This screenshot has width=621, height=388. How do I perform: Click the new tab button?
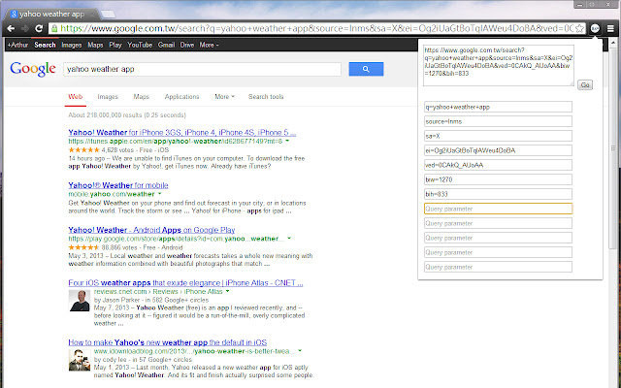coord(108,15)
